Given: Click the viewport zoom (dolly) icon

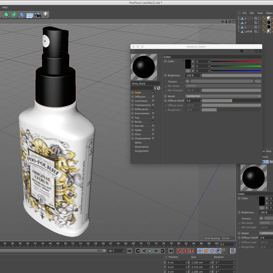Looking at the screenshot, I should (226, 21).
